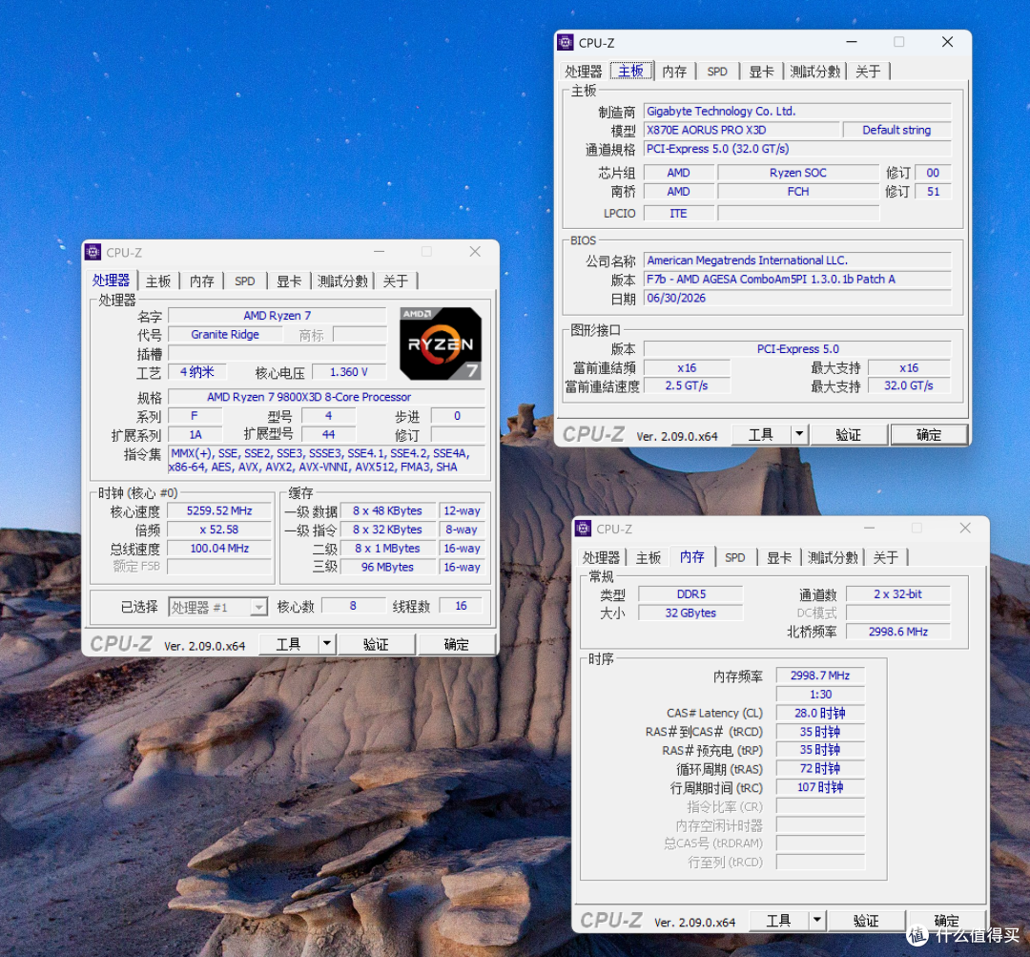Switch to 測試分數 tab in the mainboard window
Viewport: 1030px width, 957px height.
[815, 71]
